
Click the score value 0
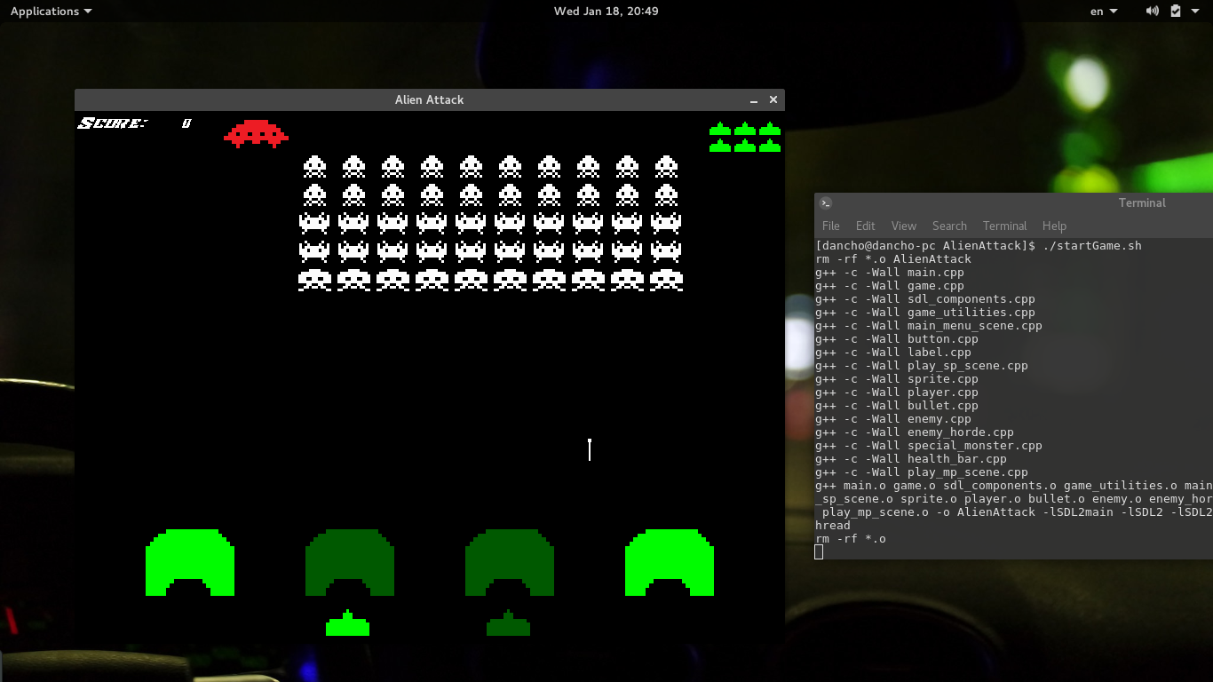coord(186,123)
